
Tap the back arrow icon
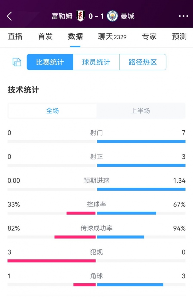[x=9, y=16]
